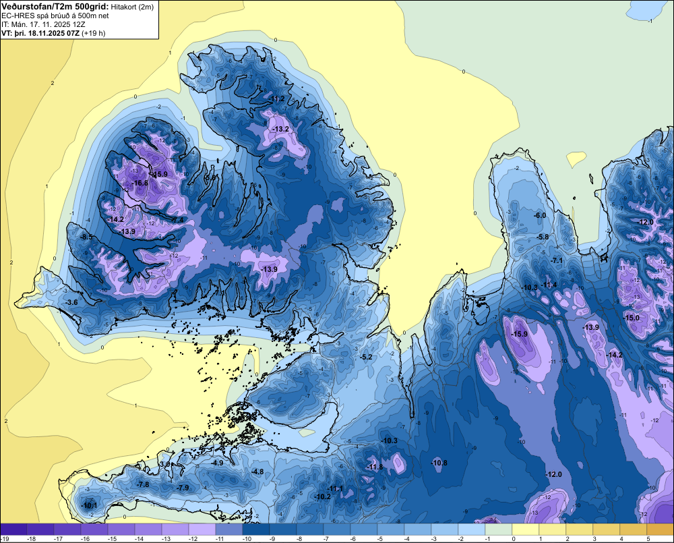The width and height of the screenshot is (674, 543).
Task: Select the -5.8 temperature value
Action: tap(543, 237)
